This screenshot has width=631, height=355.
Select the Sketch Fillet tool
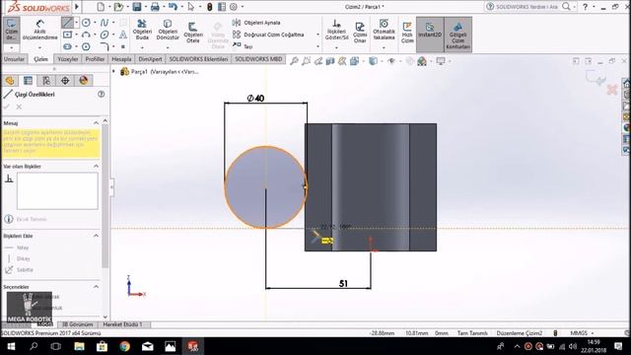[x=105, y=46]
